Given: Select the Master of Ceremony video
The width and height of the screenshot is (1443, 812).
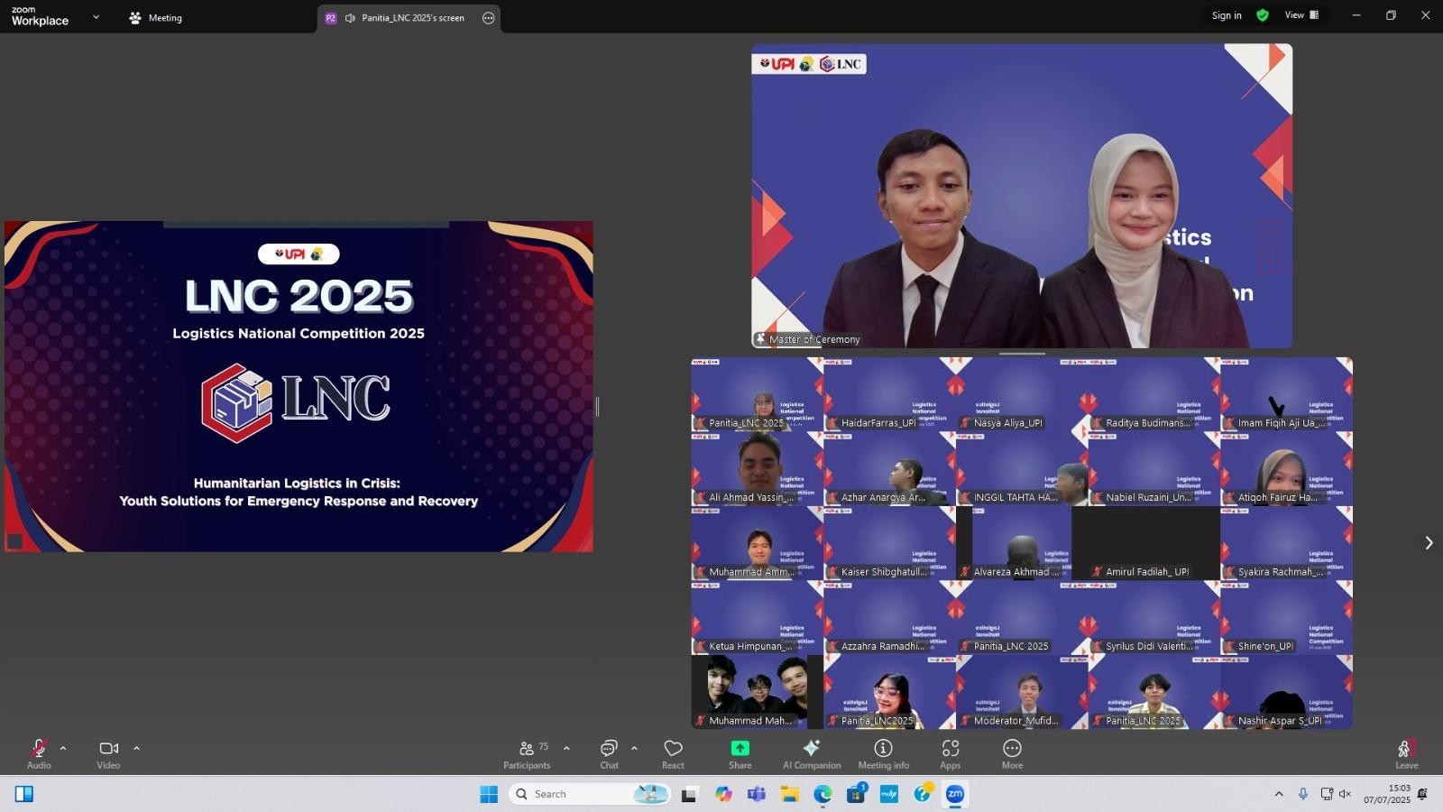Looking at the screenshot, I should pyautogui.click(x=1022, y=196).
